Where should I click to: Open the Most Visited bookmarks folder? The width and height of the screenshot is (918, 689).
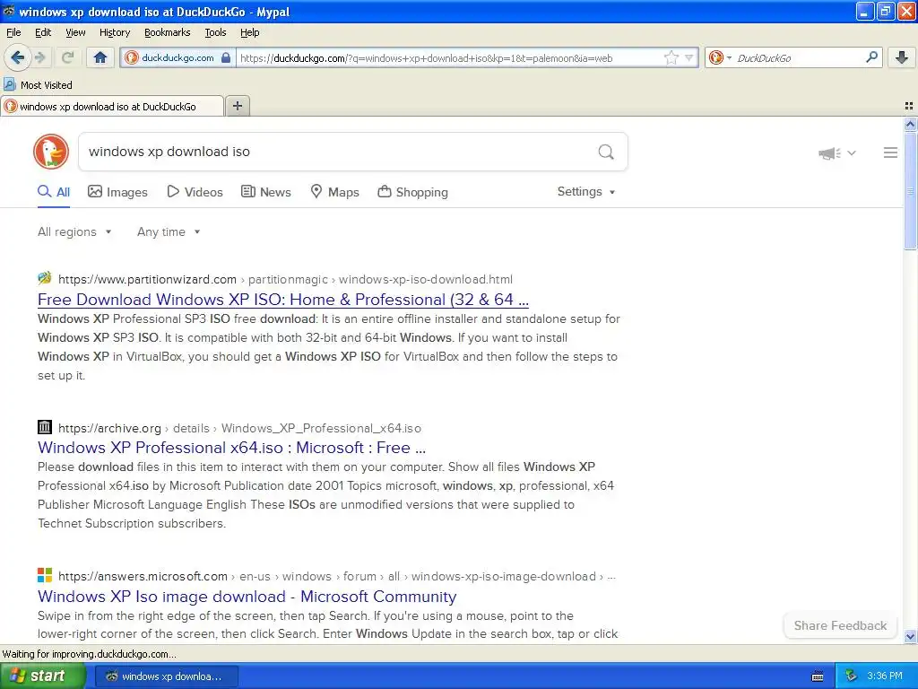point(38,85)
